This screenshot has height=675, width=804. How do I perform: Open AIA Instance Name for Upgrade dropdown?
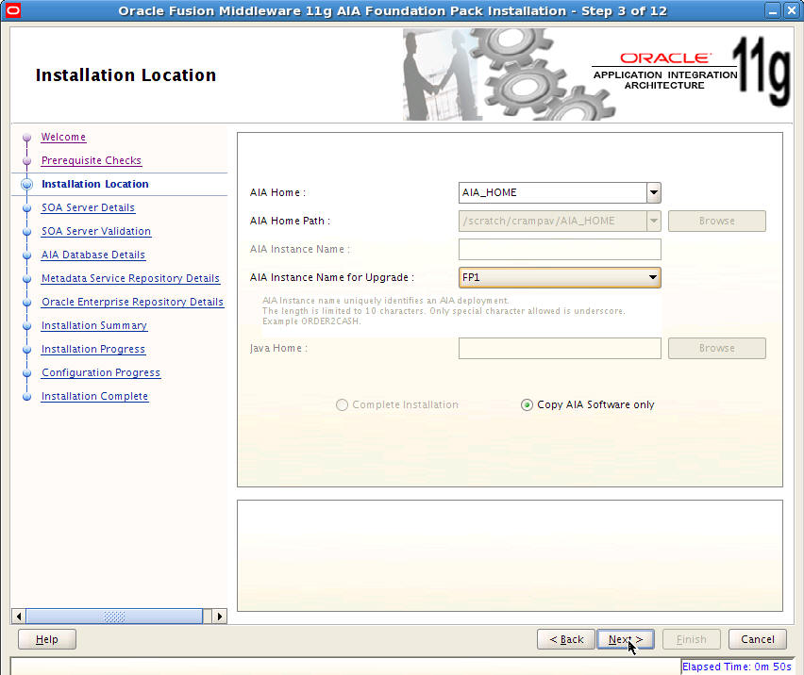tap(560, 277)
